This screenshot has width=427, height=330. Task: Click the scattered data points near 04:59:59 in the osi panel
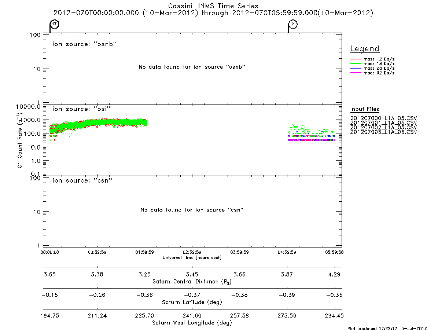(x=311, y=133)
